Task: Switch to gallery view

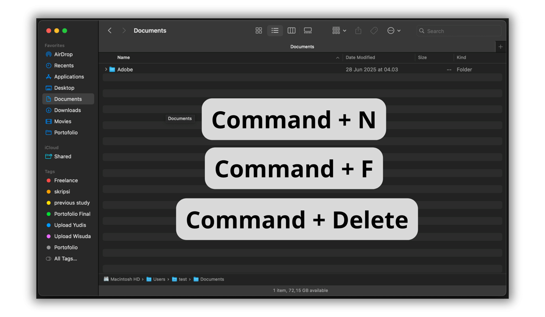Action: point(308,30)
